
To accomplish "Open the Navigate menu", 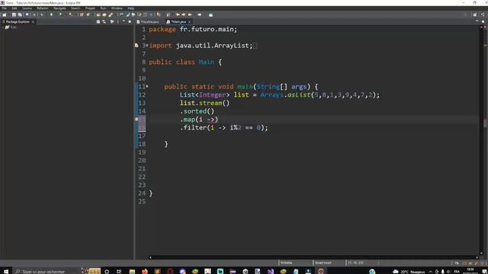I will [59, 8].
